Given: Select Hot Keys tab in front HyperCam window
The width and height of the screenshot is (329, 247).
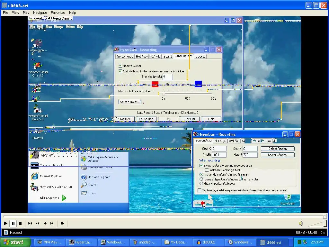Looking at the screenshot, I should 220,141.
